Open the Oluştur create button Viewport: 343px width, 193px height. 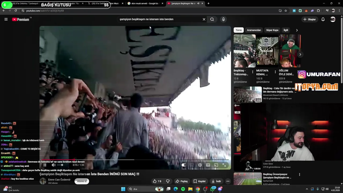click(x=310, y=19)
